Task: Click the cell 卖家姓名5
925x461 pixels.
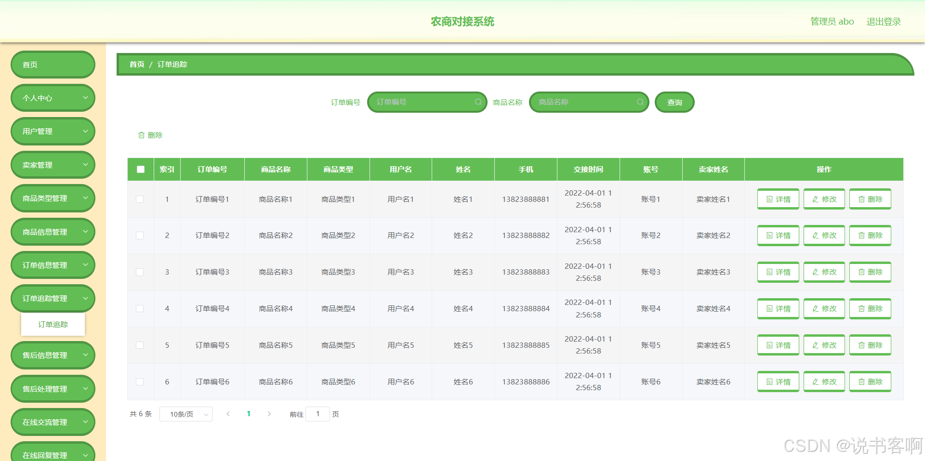Action: point(713,345)
